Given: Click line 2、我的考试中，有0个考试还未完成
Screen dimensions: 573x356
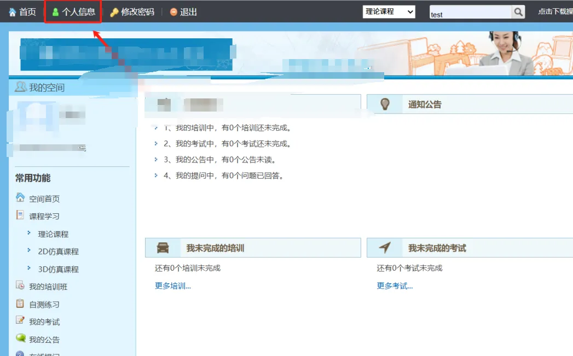Looking at the screenshot, I should point(228,143).
